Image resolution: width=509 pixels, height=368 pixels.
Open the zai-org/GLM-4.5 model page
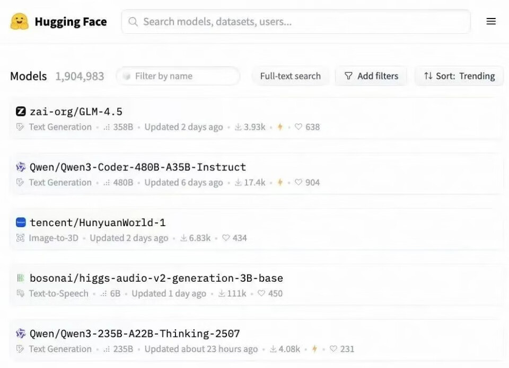coord(76,112)
